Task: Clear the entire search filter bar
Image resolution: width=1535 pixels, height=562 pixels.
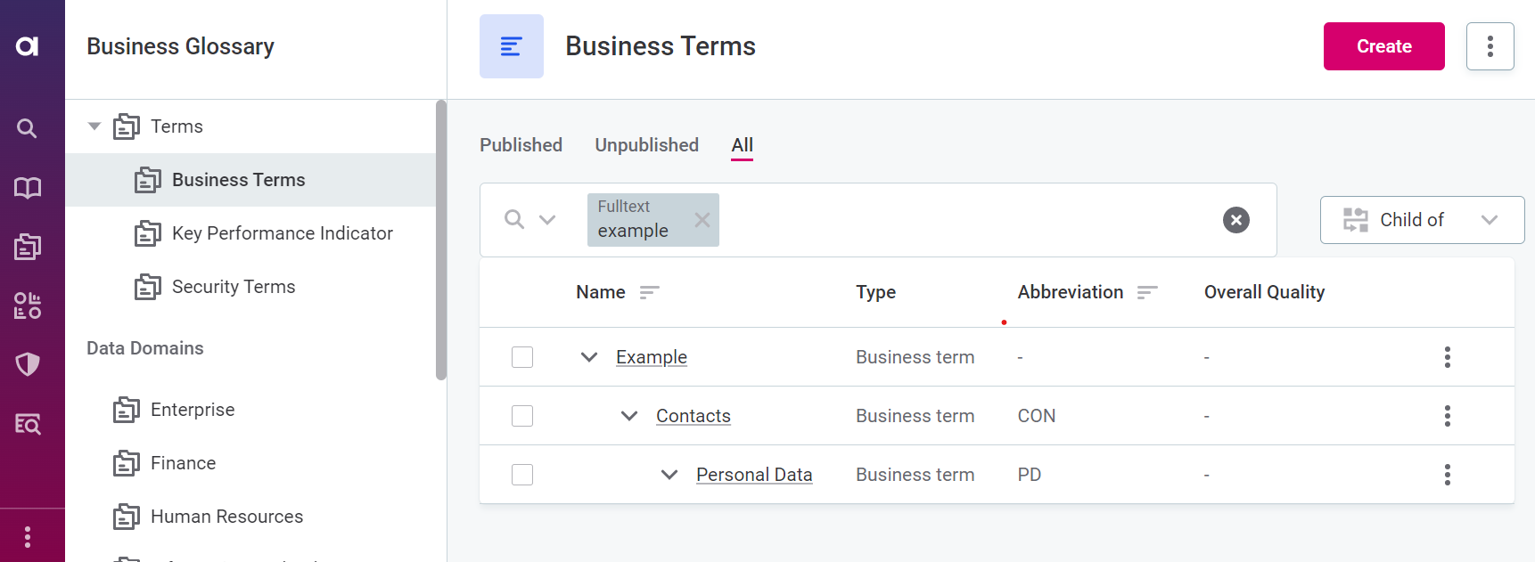Action: click(1235, 220)
